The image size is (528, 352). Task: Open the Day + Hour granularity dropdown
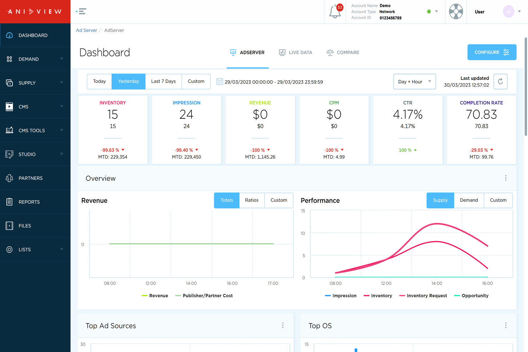pyautogui.click(x=414, y=81)
